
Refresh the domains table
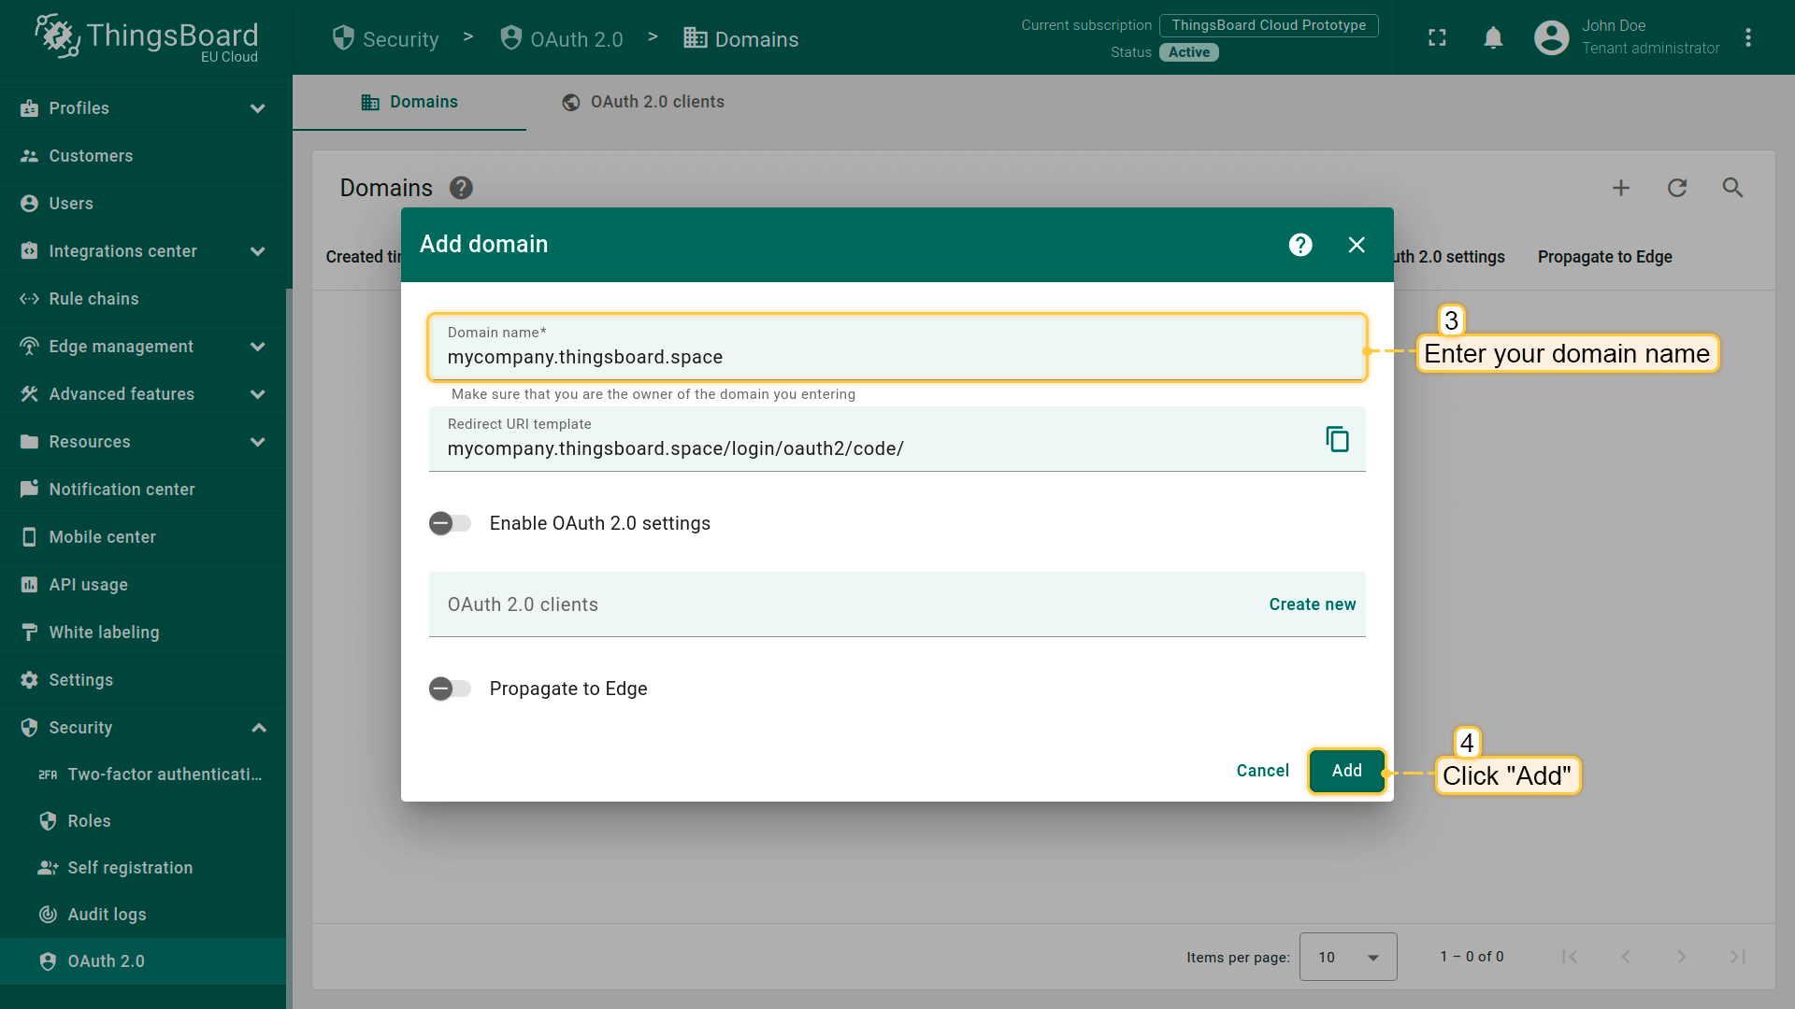[x=1677, y=188]
